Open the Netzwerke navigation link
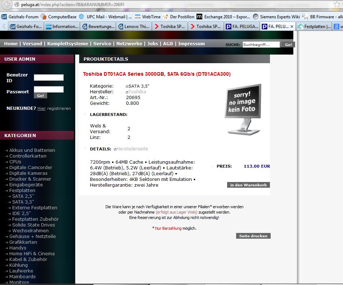 click(129, 44)
